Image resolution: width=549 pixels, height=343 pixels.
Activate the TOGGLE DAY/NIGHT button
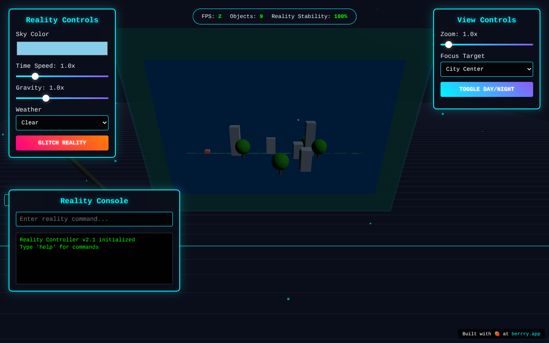(x=487, y=89)
